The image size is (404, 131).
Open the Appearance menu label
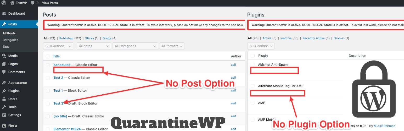[x=18, y=83]
